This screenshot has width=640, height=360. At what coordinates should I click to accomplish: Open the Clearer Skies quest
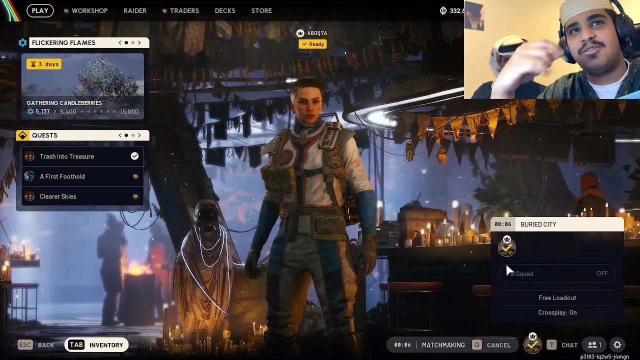click(82, 196)
